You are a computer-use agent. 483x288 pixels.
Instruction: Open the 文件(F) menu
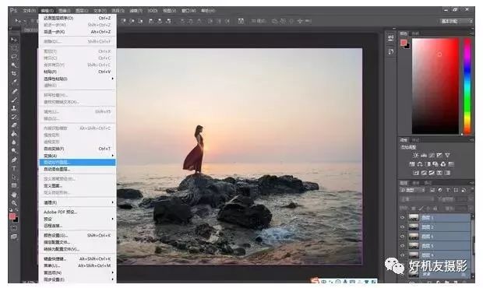point(30,11)
